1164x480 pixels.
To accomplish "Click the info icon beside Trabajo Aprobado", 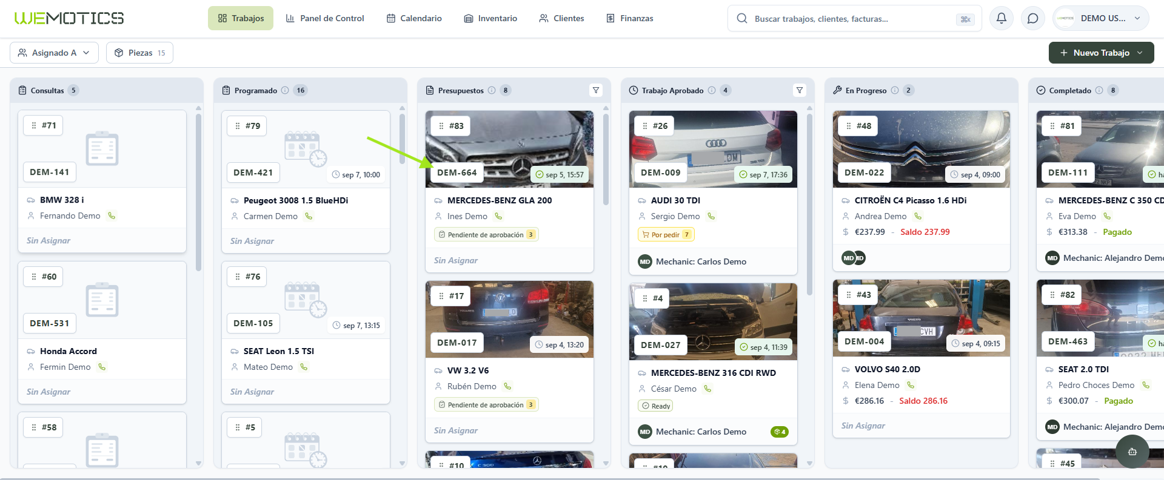I will (x=712, y=90).
